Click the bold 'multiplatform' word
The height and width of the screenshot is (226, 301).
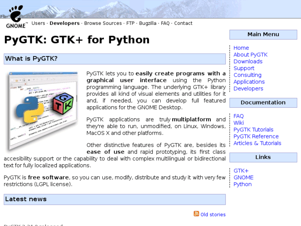point(191,119)
